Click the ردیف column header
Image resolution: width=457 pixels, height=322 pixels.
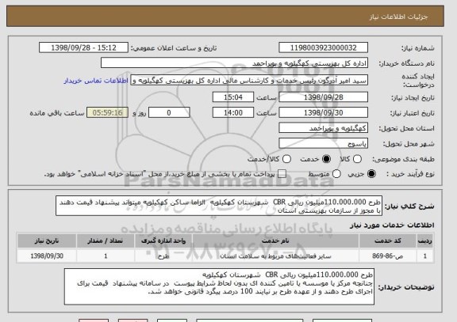click(x=425, y=241)
